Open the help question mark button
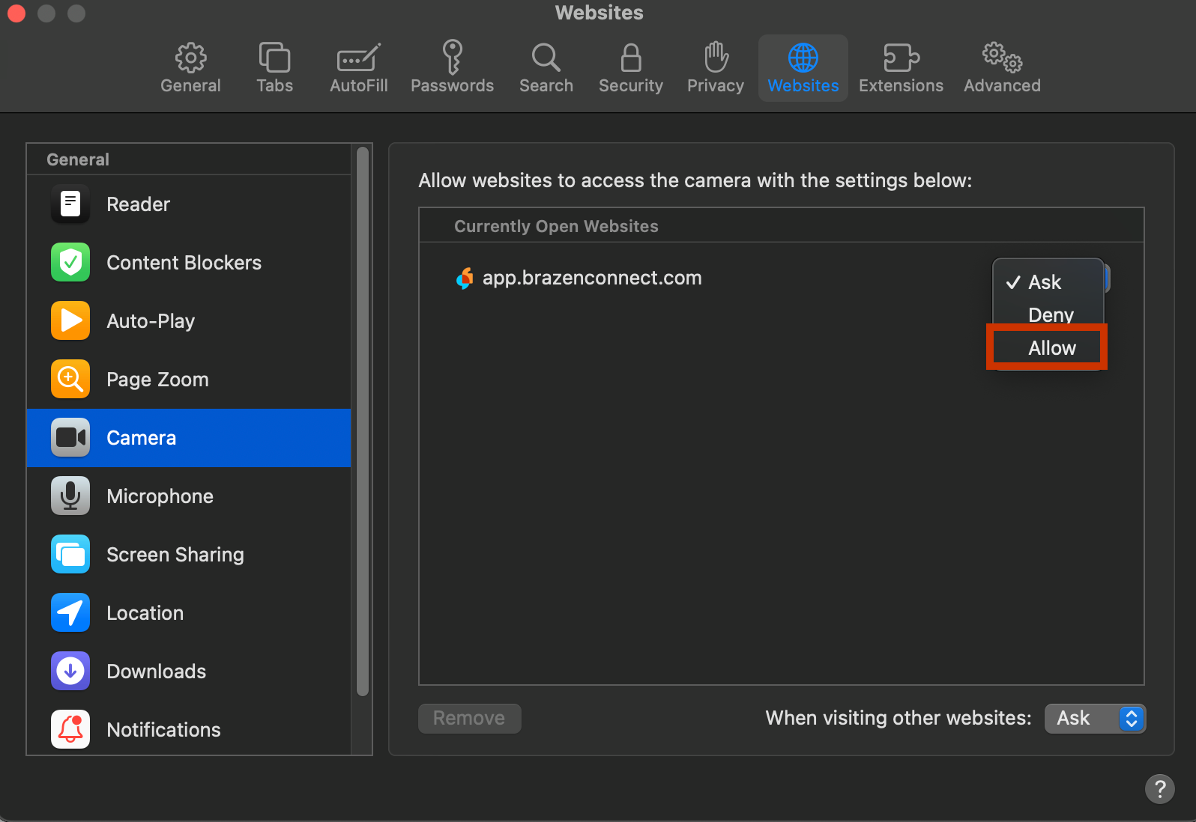The height and width of the screenshot is (822, 1196). coord(1159,789)
